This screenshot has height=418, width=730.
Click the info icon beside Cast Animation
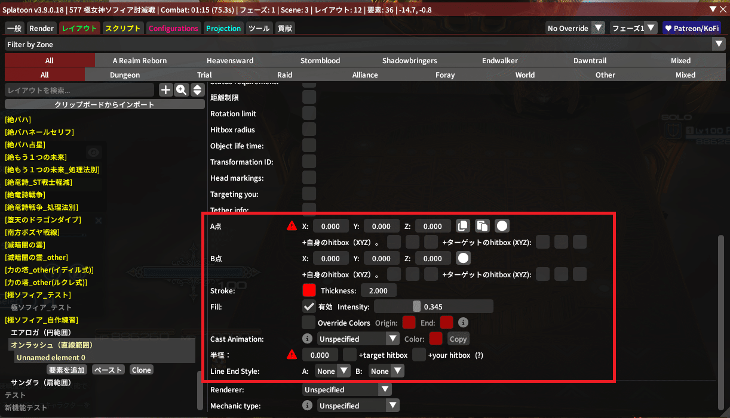point(308,339)
